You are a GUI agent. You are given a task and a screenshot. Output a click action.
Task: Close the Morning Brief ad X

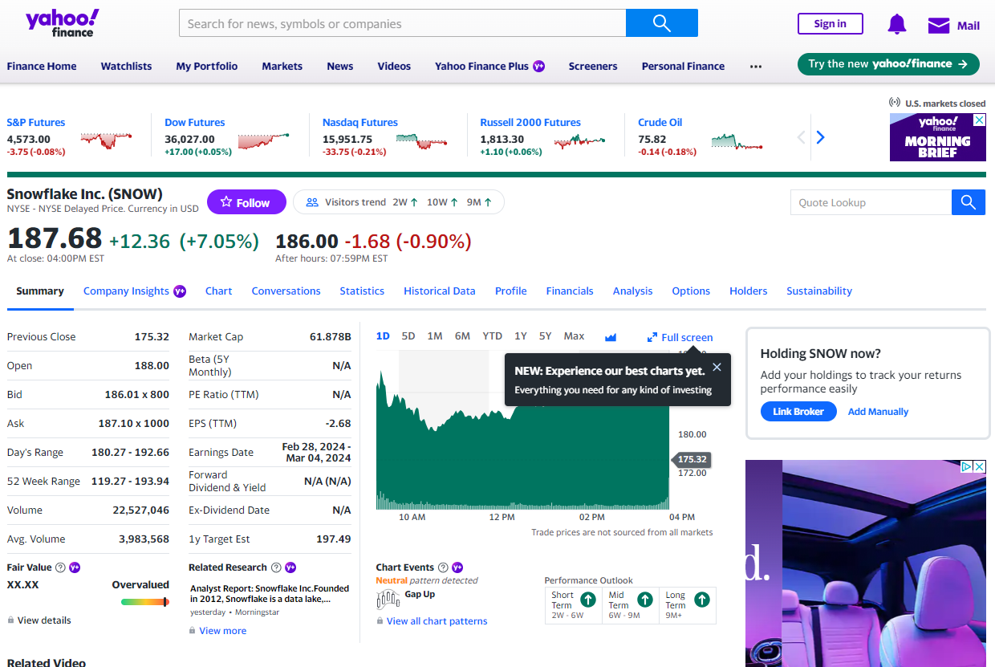point(980,120)
